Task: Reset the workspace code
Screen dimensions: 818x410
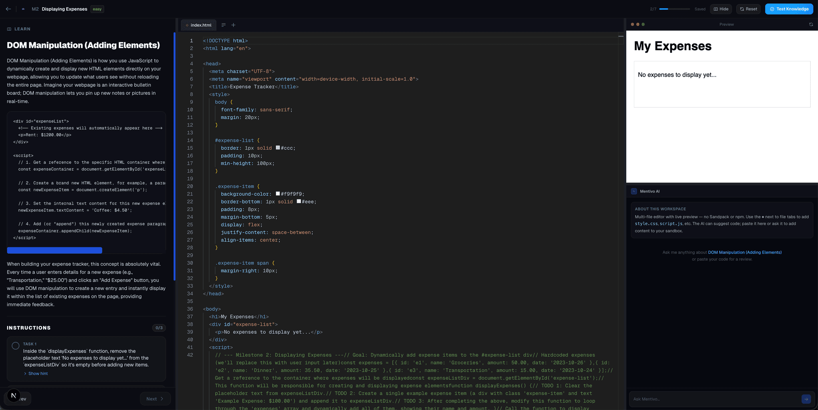Action: tap(748, 9)
